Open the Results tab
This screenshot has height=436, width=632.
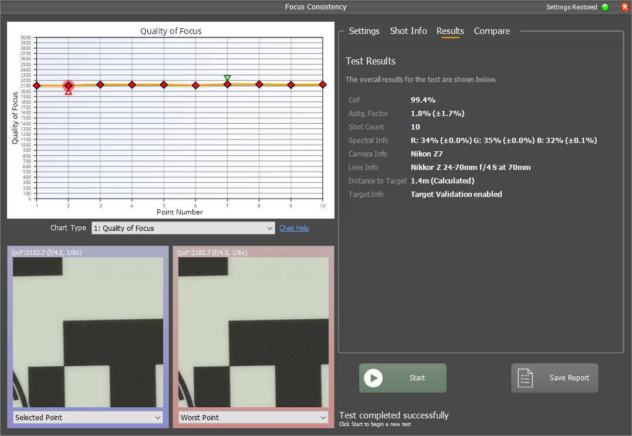point(450,31)
